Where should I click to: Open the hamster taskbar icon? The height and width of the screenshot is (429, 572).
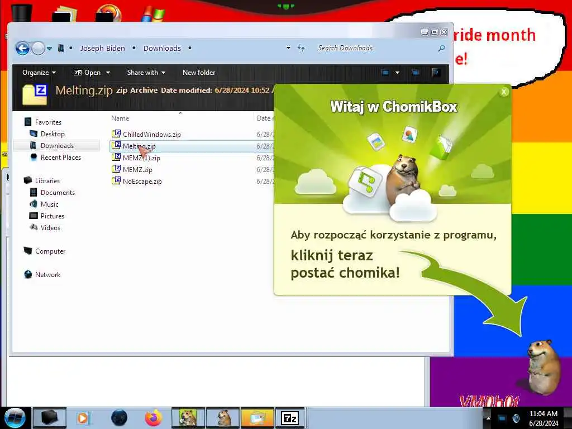[223, 418]
